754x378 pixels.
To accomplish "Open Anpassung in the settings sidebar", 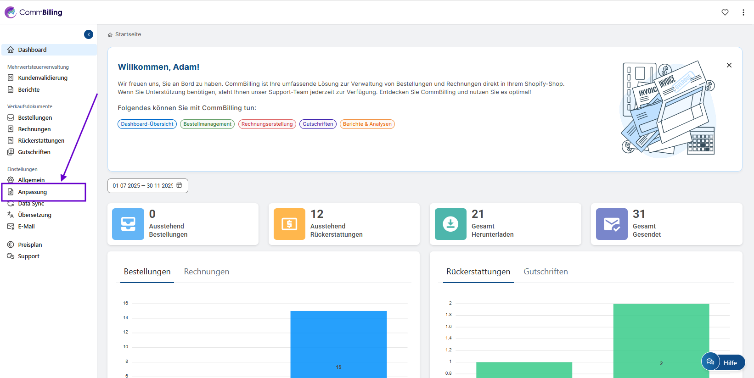I will click(33, 192).
